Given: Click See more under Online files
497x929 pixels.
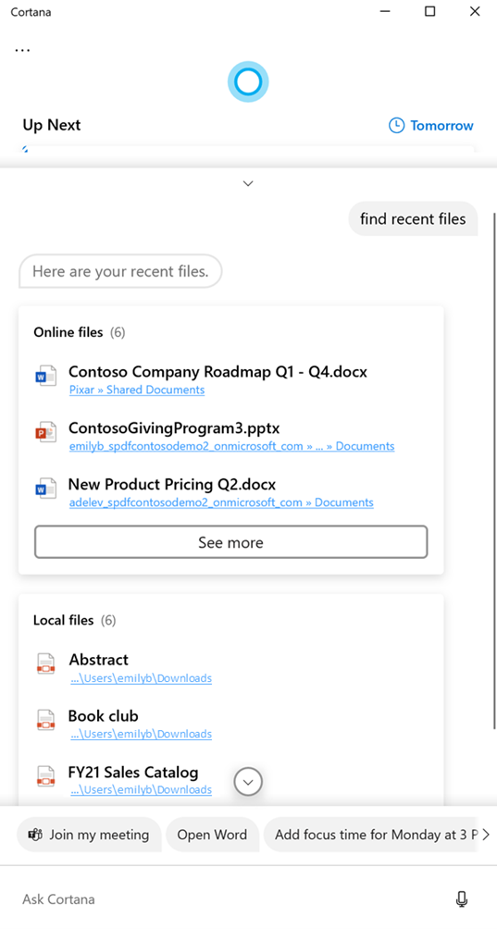Looking at the screenshot, I should [231, 542].
